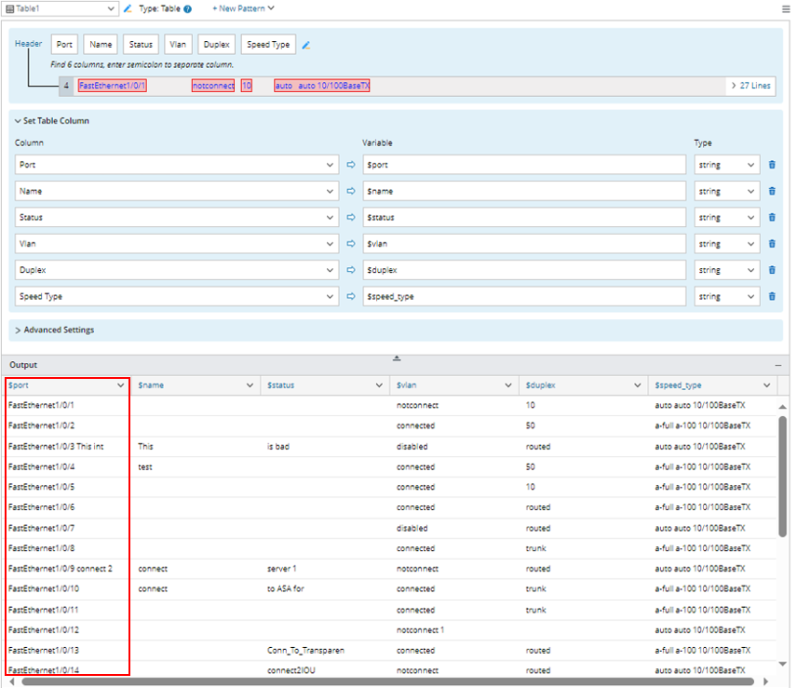This screenshot has height=688, width=797.
Task: Expand Advanced Settings section
Action: point(54,330)
